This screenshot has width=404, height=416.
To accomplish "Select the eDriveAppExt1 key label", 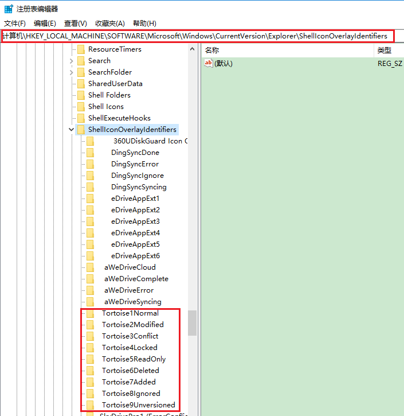I will 135,199.
